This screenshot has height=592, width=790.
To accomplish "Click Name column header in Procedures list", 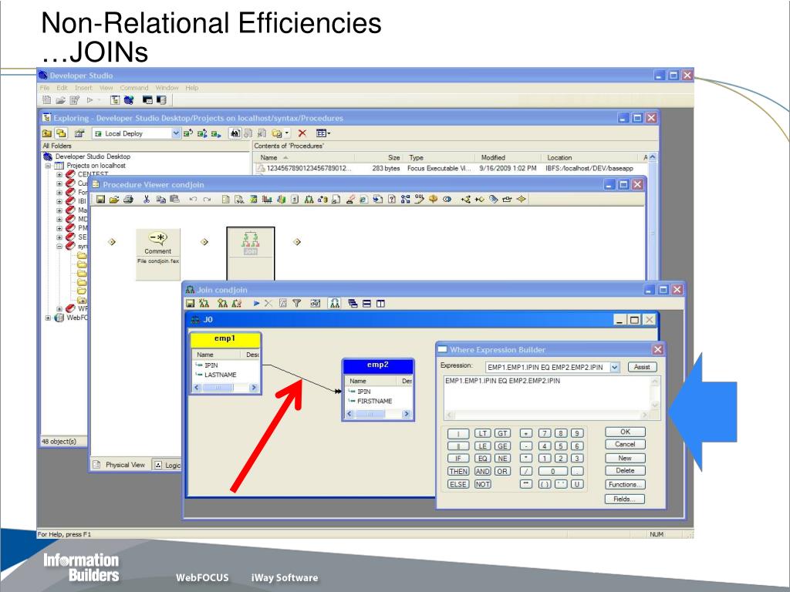I will coord(304,157).
